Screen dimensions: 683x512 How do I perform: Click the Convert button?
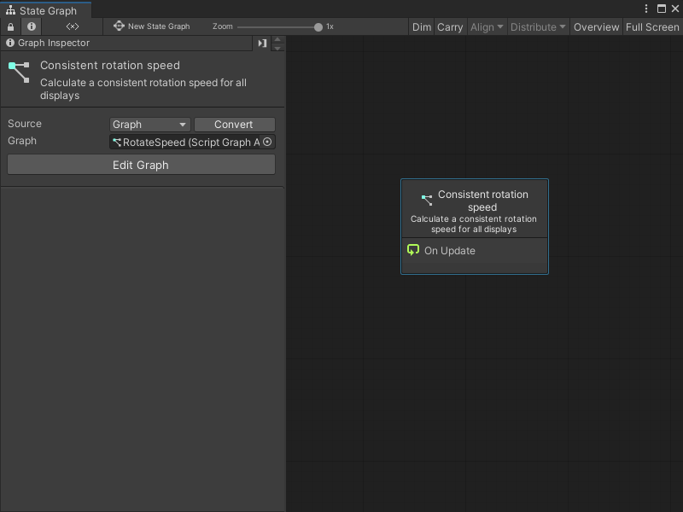234,124
